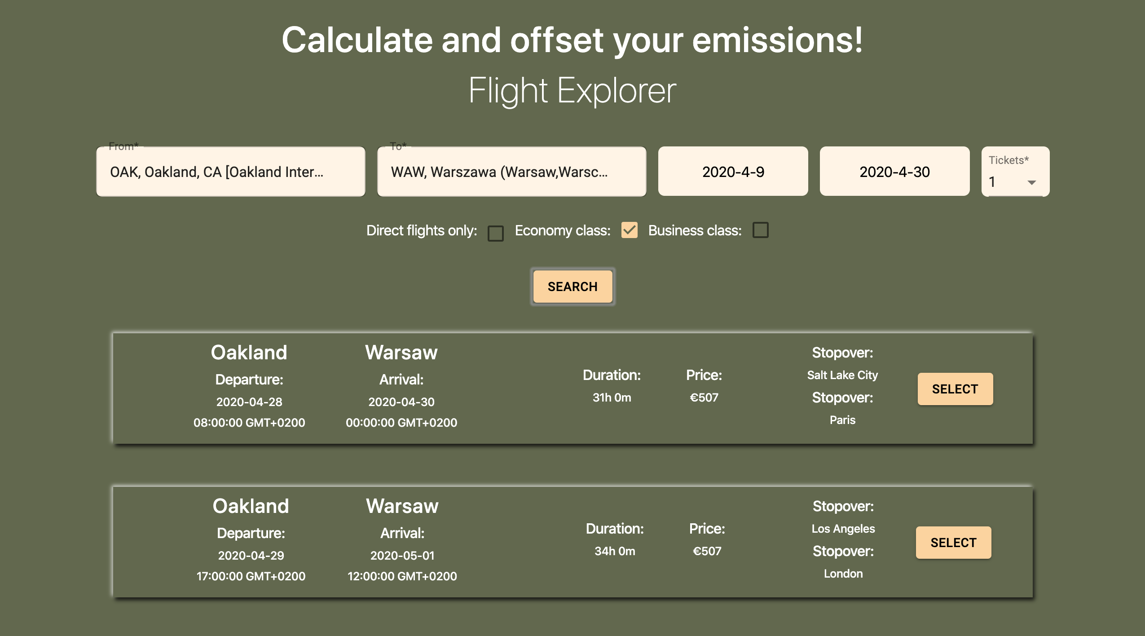Enable the Business class checkbox
Image resolution: width=1145 pixels, height=636 pixels.
tap(760, 230)
